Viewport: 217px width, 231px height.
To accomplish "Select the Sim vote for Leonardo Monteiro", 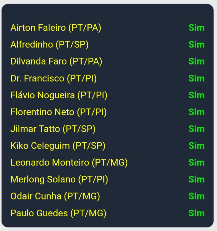I will [196, 163].
